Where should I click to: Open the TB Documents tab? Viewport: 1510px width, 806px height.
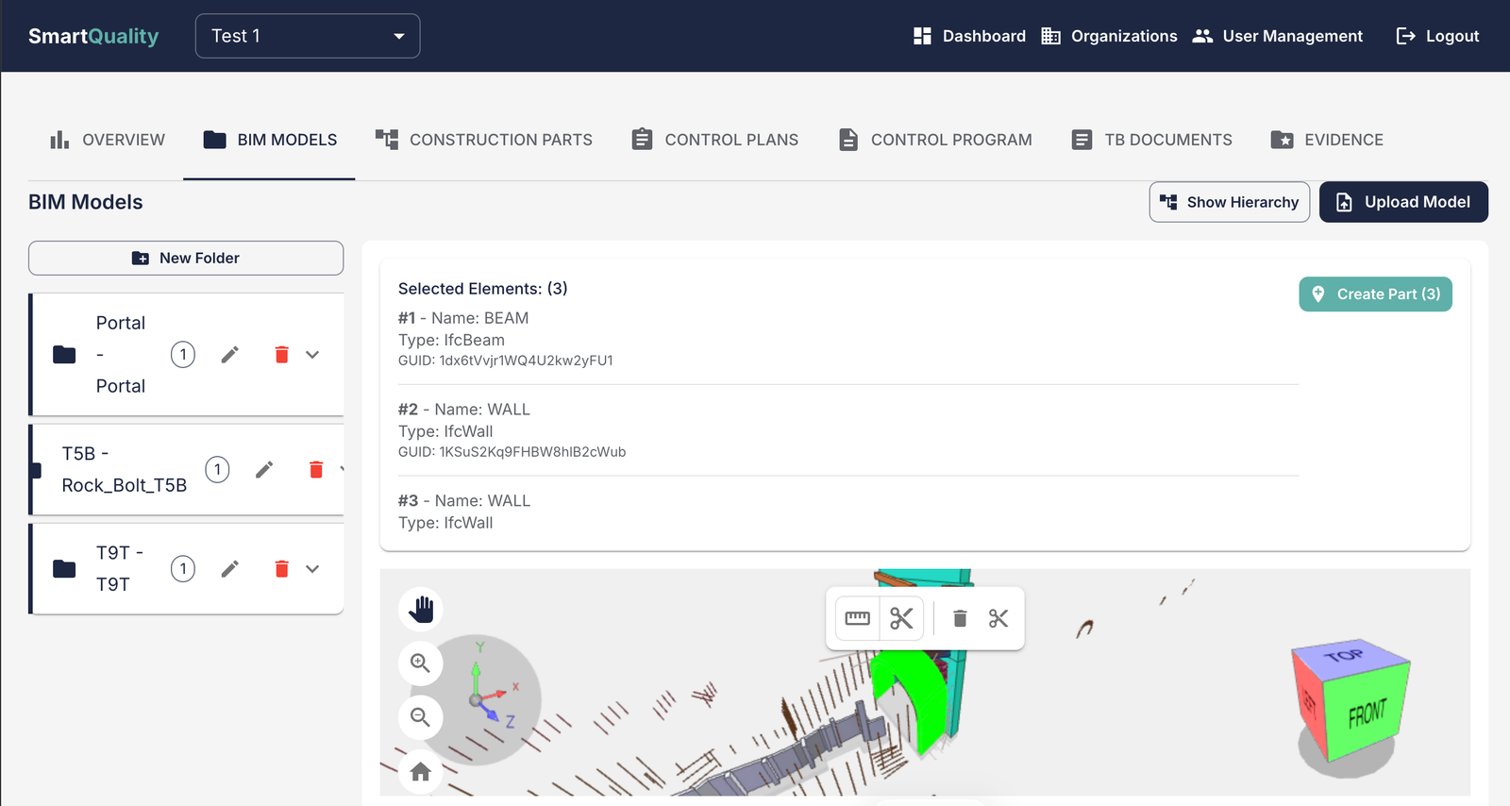pos(1151,140)
